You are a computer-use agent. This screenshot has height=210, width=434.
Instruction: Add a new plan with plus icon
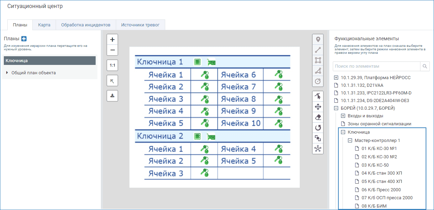click(x=24, y=39)
